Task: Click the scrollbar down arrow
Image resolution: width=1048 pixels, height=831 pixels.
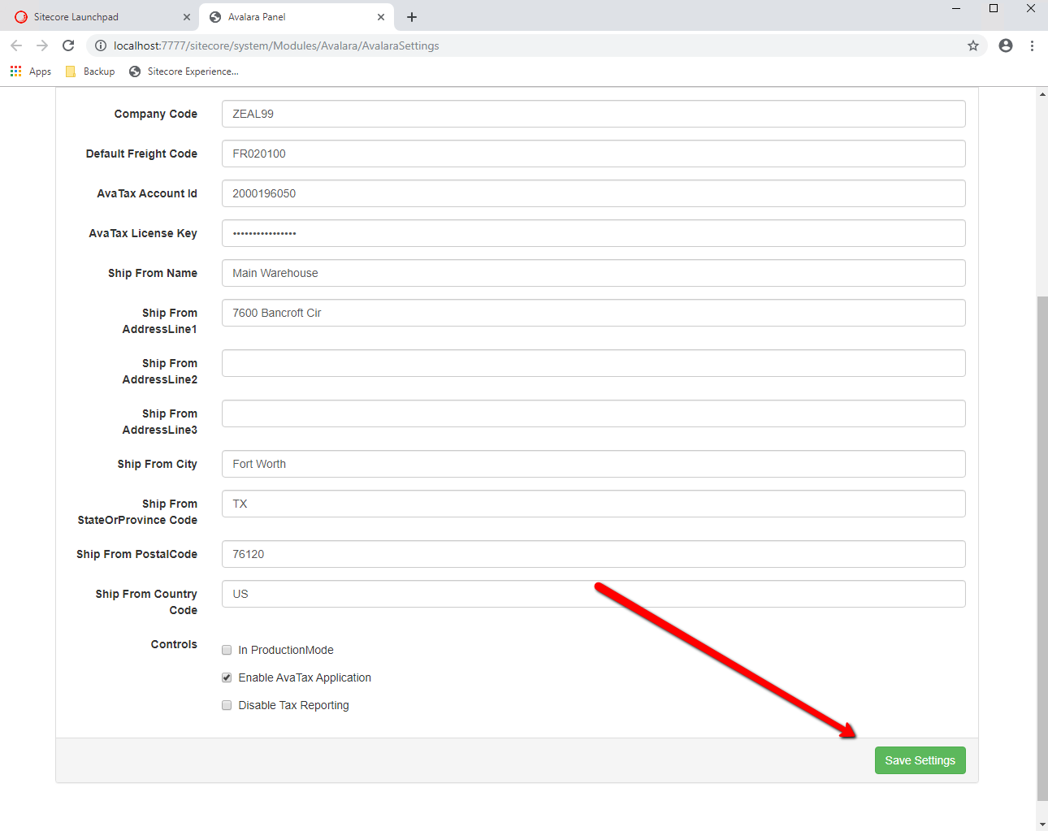Action: pos(1042,825)
